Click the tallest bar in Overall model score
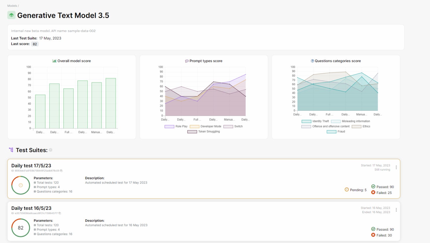 pos(111,103)
